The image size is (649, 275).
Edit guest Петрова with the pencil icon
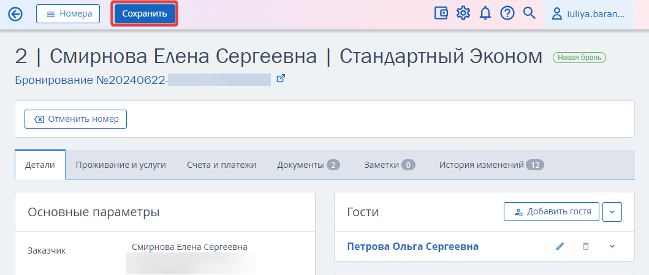(560, 246)
